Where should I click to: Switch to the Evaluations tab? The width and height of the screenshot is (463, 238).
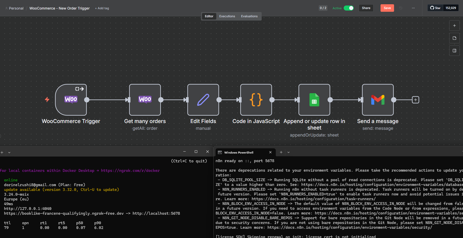click(x=249, y=16)
